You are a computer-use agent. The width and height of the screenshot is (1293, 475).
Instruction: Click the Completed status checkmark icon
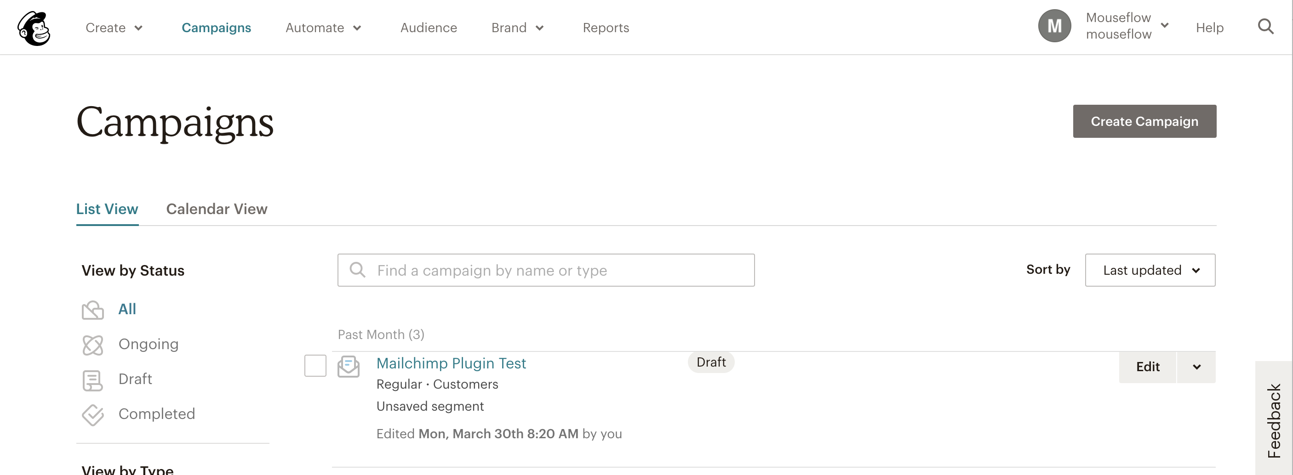[92, 414]
